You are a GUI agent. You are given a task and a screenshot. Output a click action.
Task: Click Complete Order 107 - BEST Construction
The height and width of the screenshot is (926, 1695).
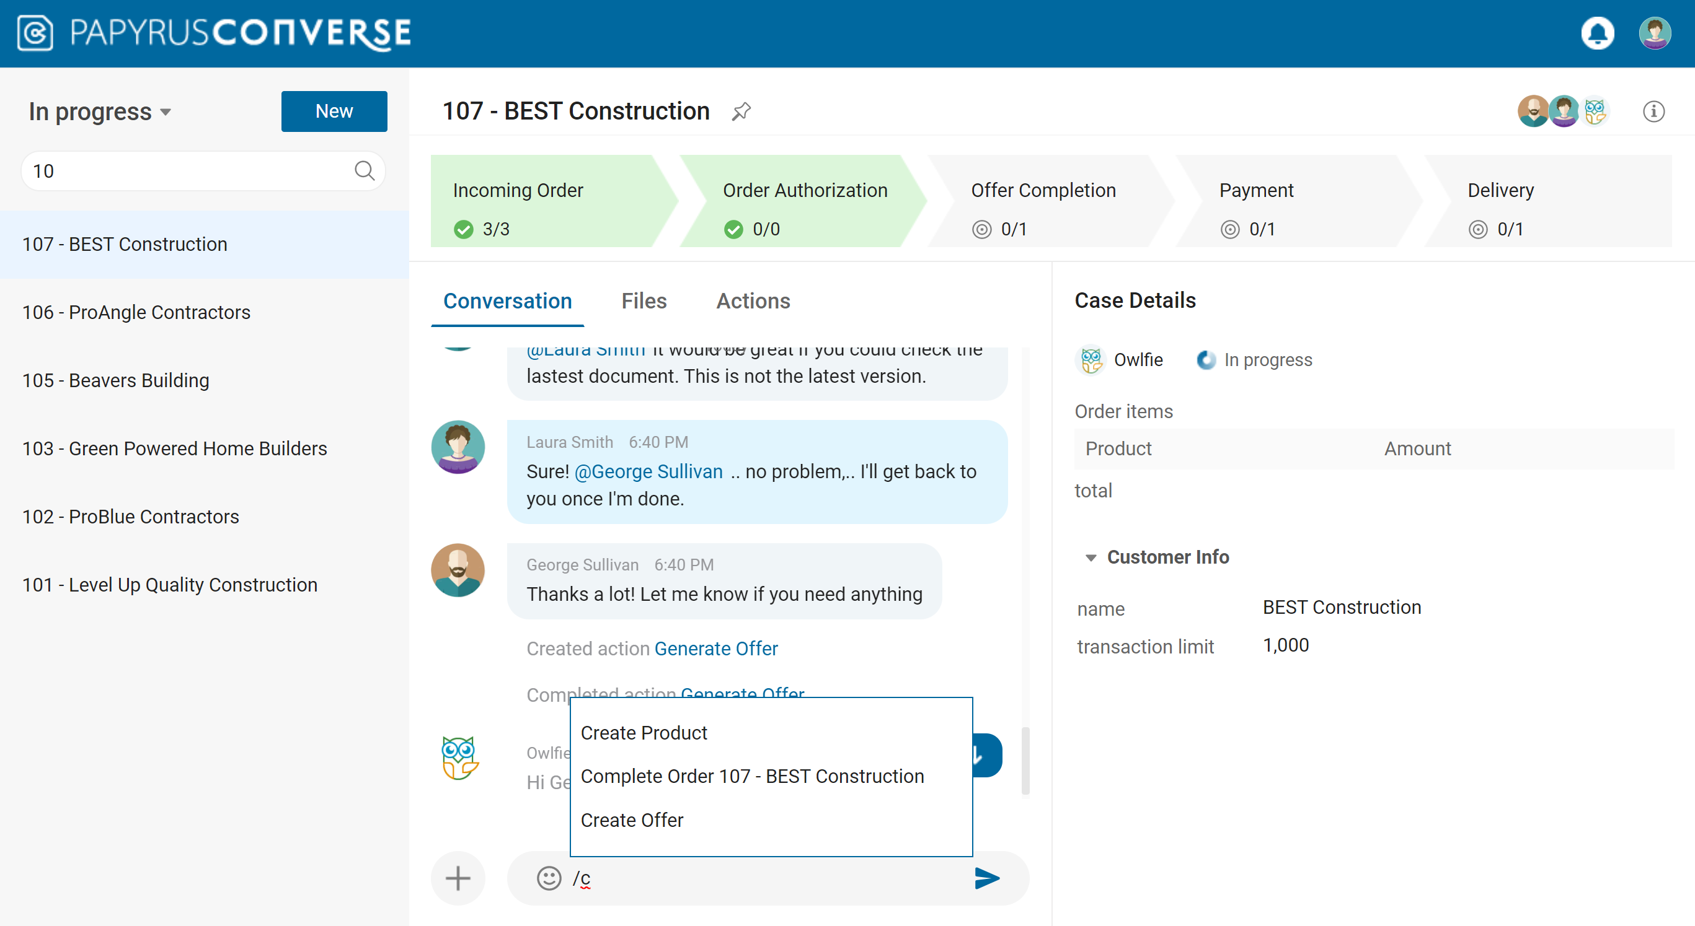pos(752,777)
